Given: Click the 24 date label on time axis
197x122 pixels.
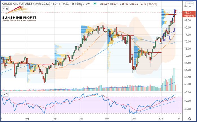Looking at the screenshot, I should pyautogui.click(x=179, y=119).
